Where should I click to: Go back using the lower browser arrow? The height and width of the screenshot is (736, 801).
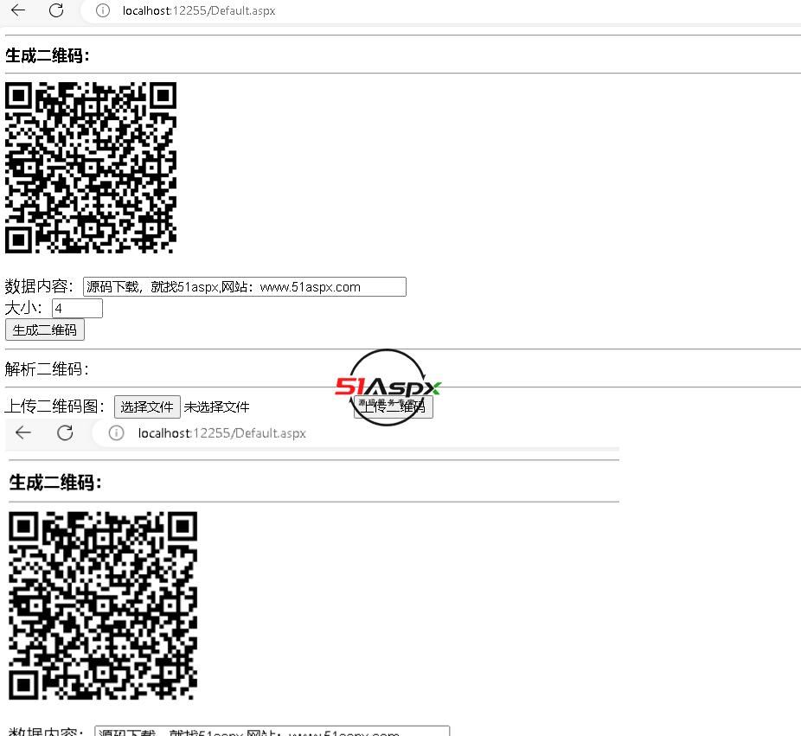23,433
